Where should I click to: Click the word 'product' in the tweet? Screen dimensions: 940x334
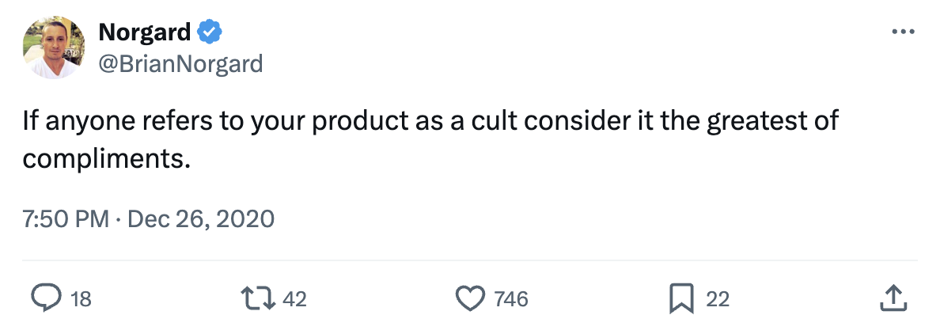click(x=361, y=123)
